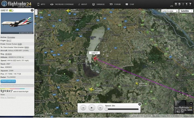Open the Emirates airline link
194x118 pixels.
click(11, 37)
